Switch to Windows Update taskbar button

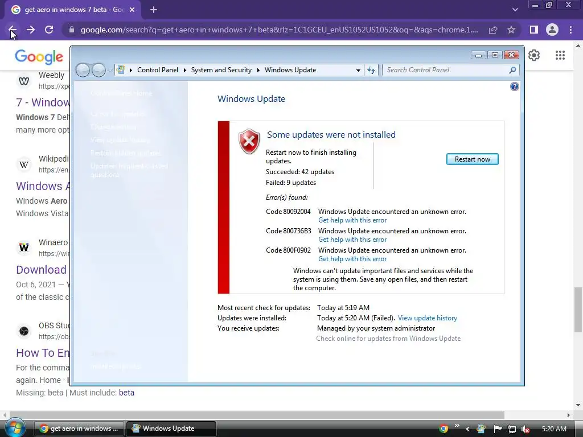[x=171, y=428]
